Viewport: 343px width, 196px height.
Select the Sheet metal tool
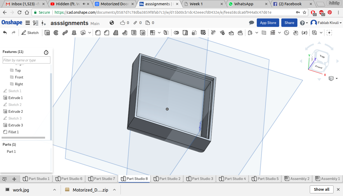pos(314,33)
